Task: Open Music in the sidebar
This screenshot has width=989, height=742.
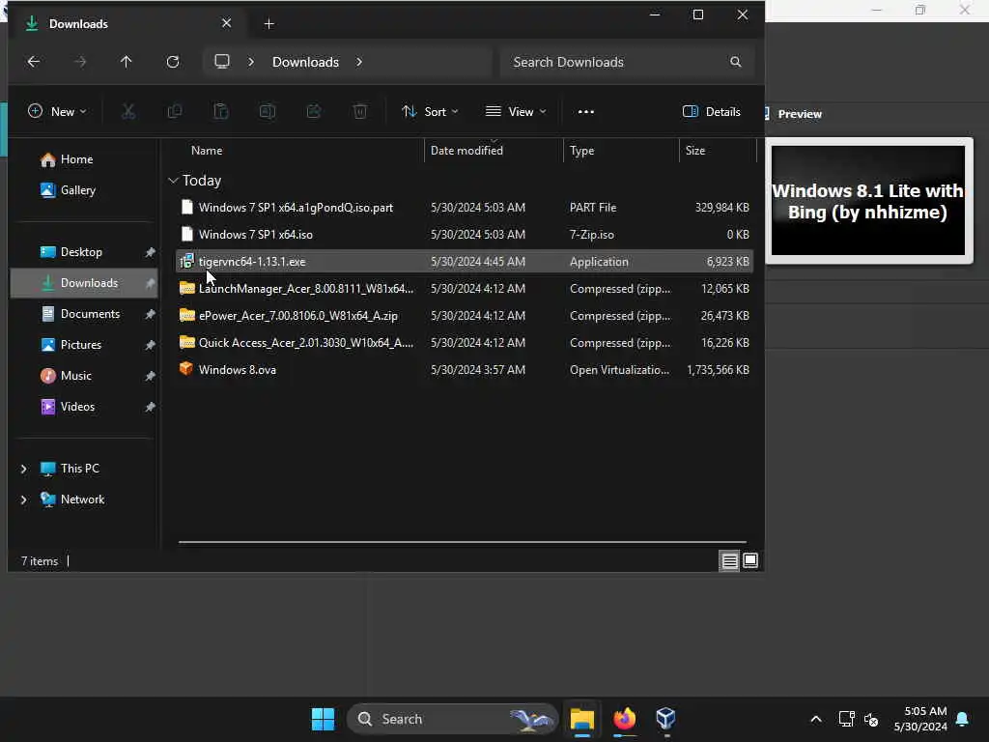Action: [x=83, y=376]
